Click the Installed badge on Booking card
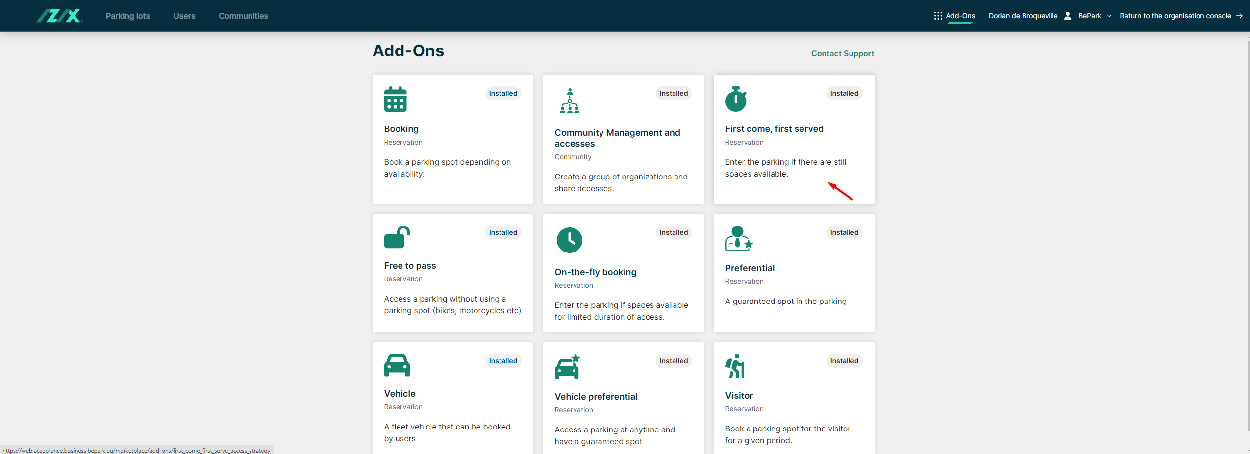 pos(503,93)
